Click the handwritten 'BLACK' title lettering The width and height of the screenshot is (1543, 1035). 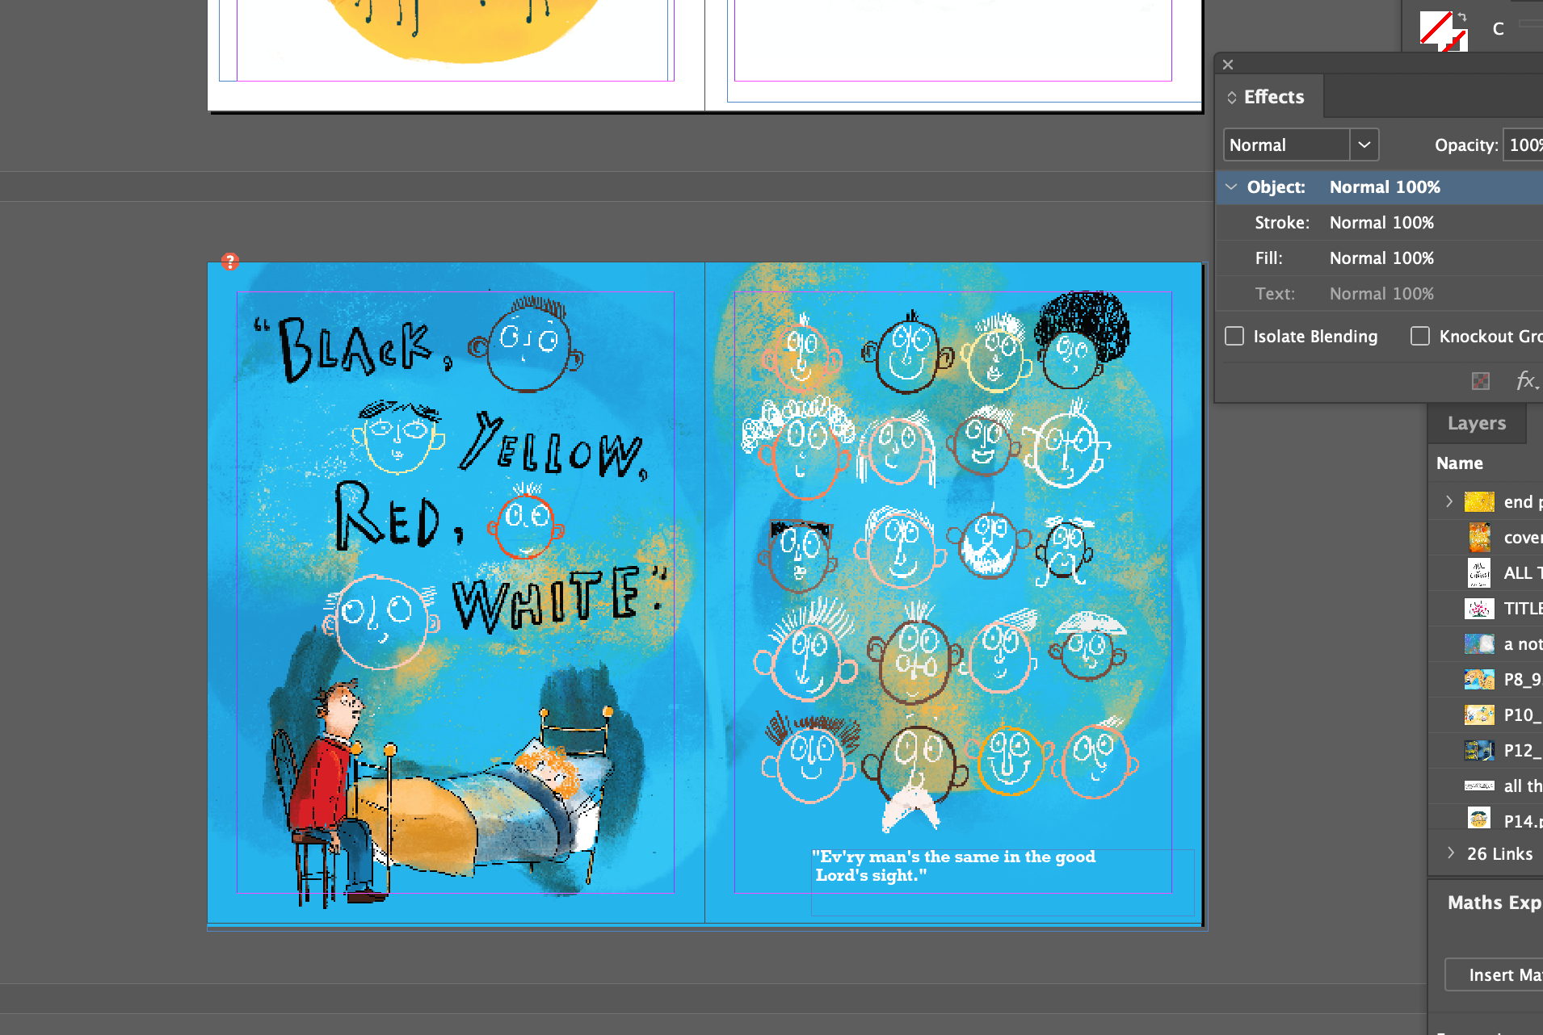coord(355,348)
